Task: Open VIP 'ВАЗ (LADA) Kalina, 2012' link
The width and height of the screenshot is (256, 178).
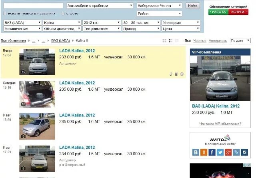Action: click(216, 106)
